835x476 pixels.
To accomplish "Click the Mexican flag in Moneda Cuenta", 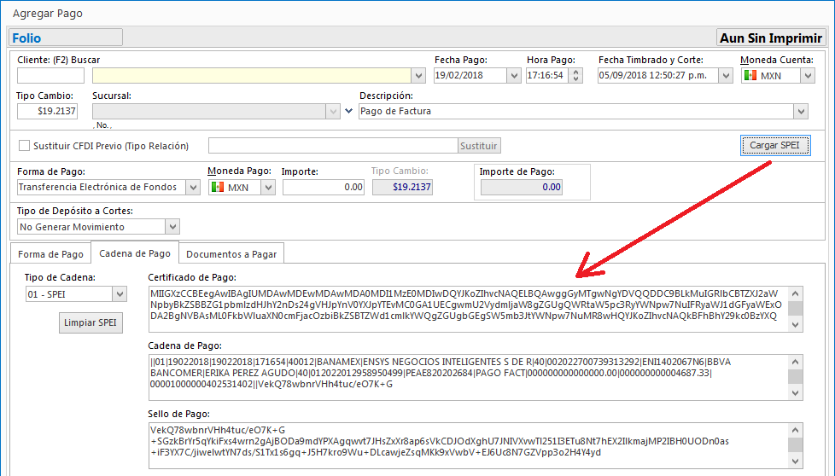I will point(750,76).
